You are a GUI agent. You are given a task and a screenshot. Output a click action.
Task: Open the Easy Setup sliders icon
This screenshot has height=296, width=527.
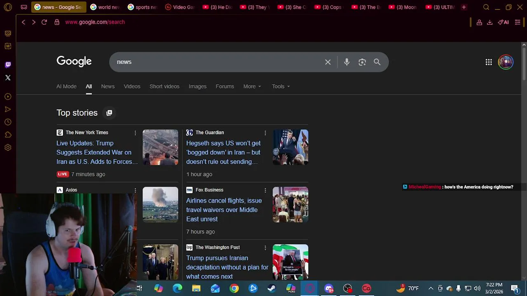tap(518, 22)
